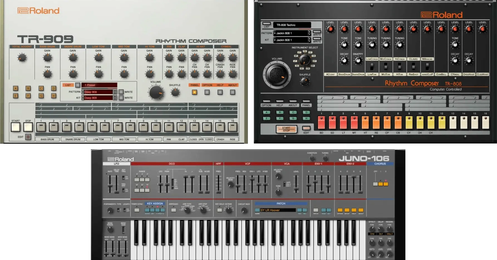
Task: Adjust the TR-909 Rim gain knob
Action: point(169,58)
